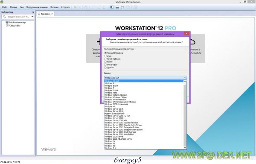Close the Главная tab
Viewport: 256px width, 164px height.
coord(52,14)
